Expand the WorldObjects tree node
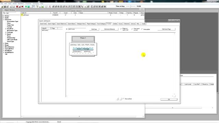This screenshot has height=123, width=219. point(4,52)
